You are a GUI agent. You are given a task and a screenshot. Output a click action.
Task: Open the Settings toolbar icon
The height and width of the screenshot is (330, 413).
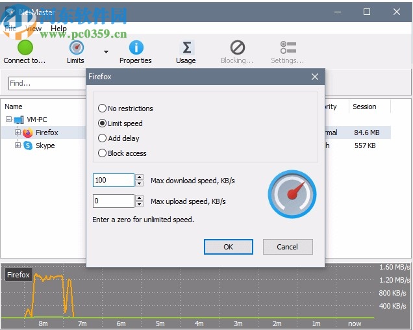288,47
